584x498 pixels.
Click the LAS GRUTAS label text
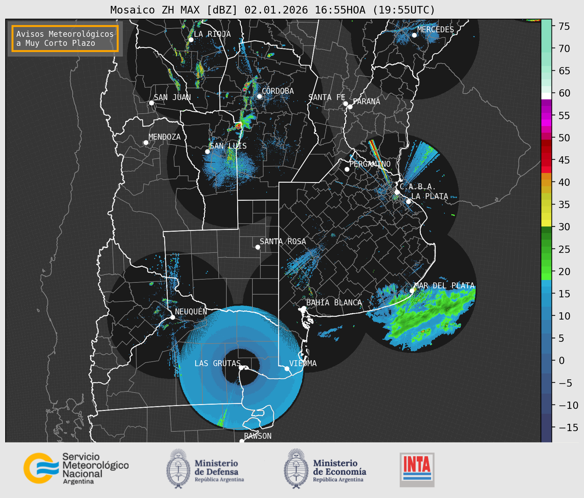217,363
